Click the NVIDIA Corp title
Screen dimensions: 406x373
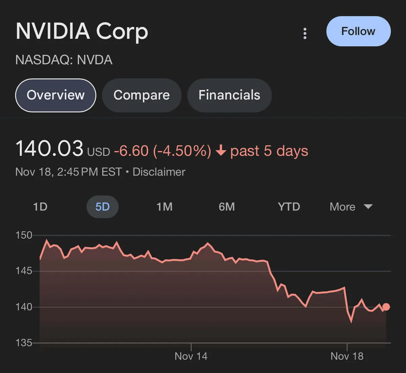point(82,31)
